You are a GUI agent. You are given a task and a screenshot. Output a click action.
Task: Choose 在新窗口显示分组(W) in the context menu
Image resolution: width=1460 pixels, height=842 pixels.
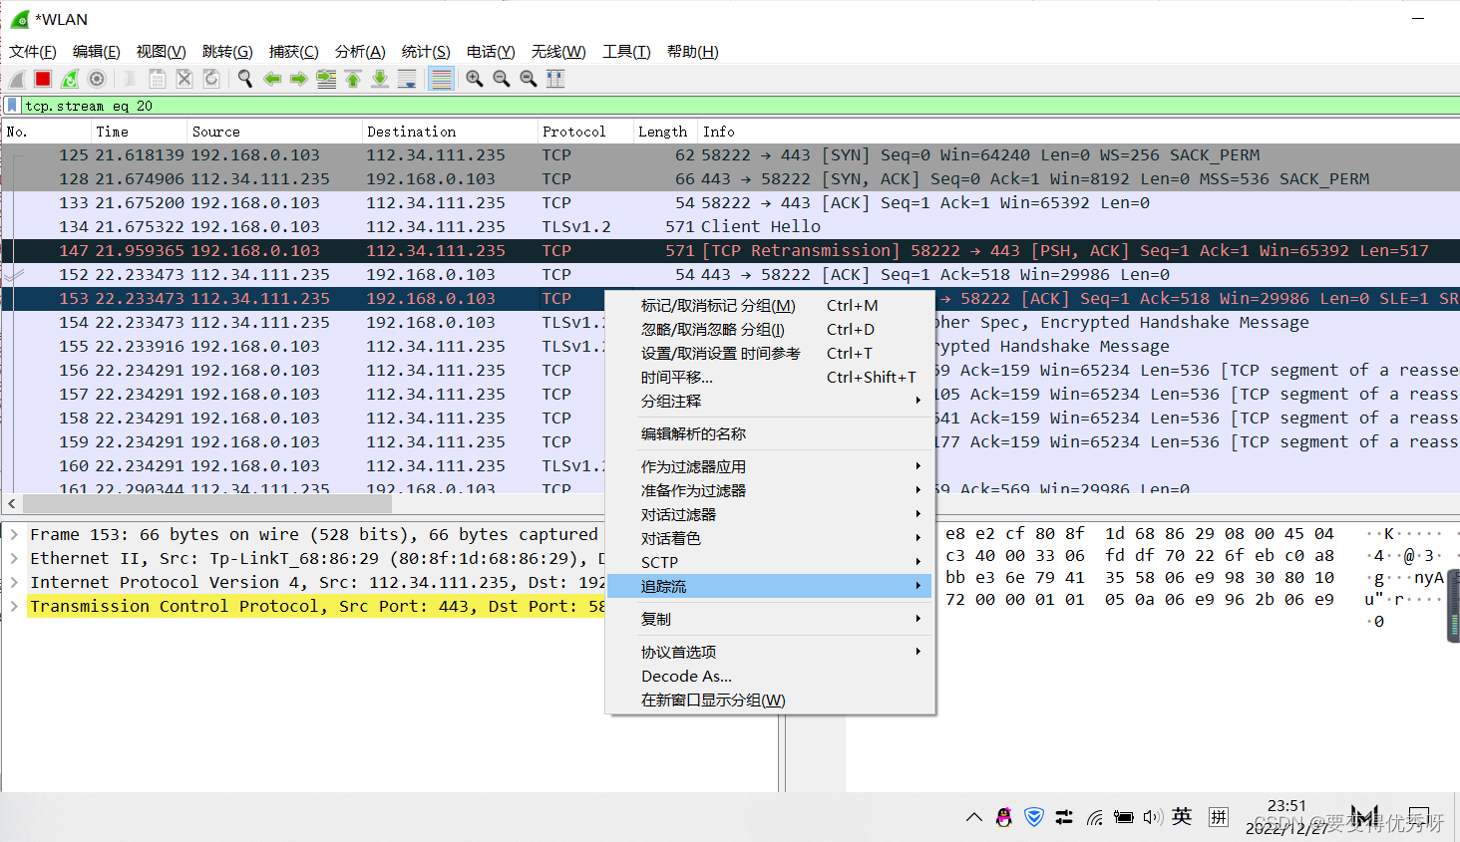point(770,701)
